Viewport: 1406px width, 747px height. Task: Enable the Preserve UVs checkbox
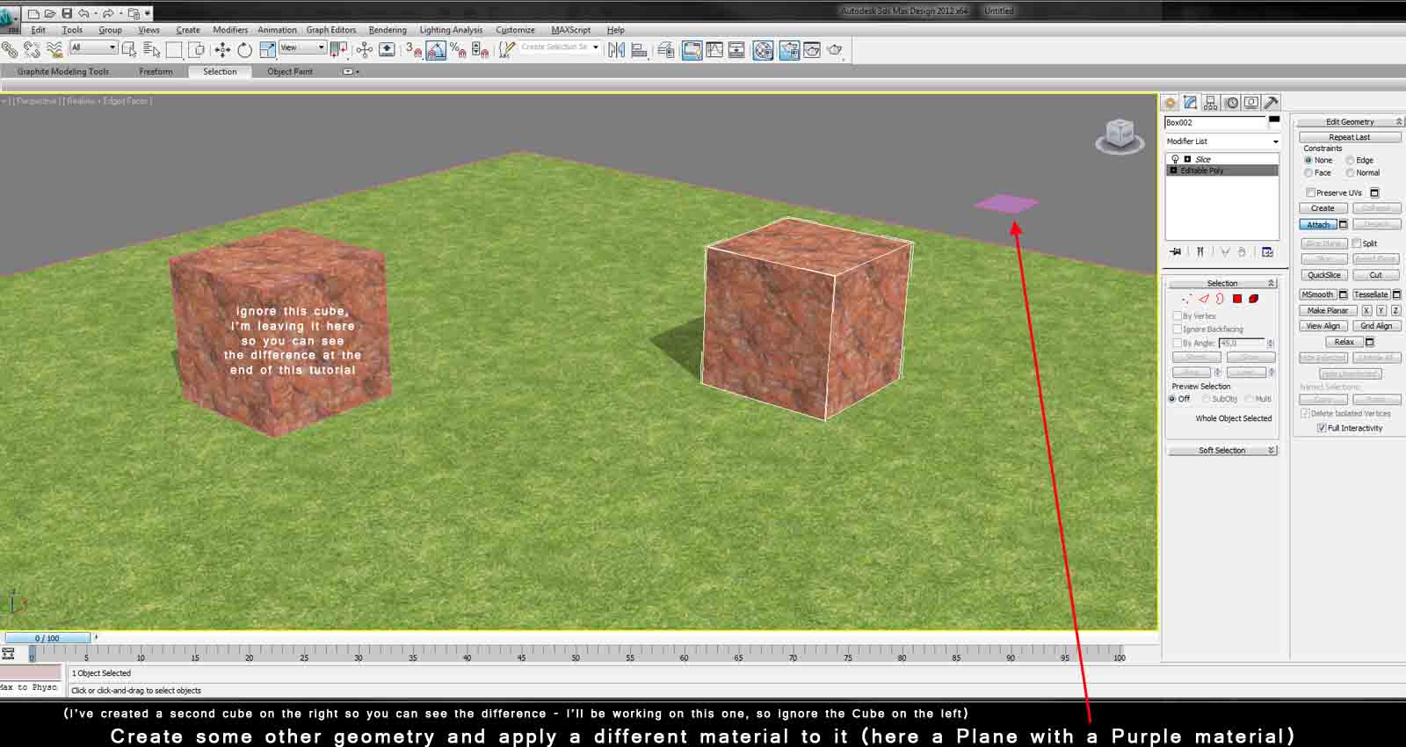1310,192
